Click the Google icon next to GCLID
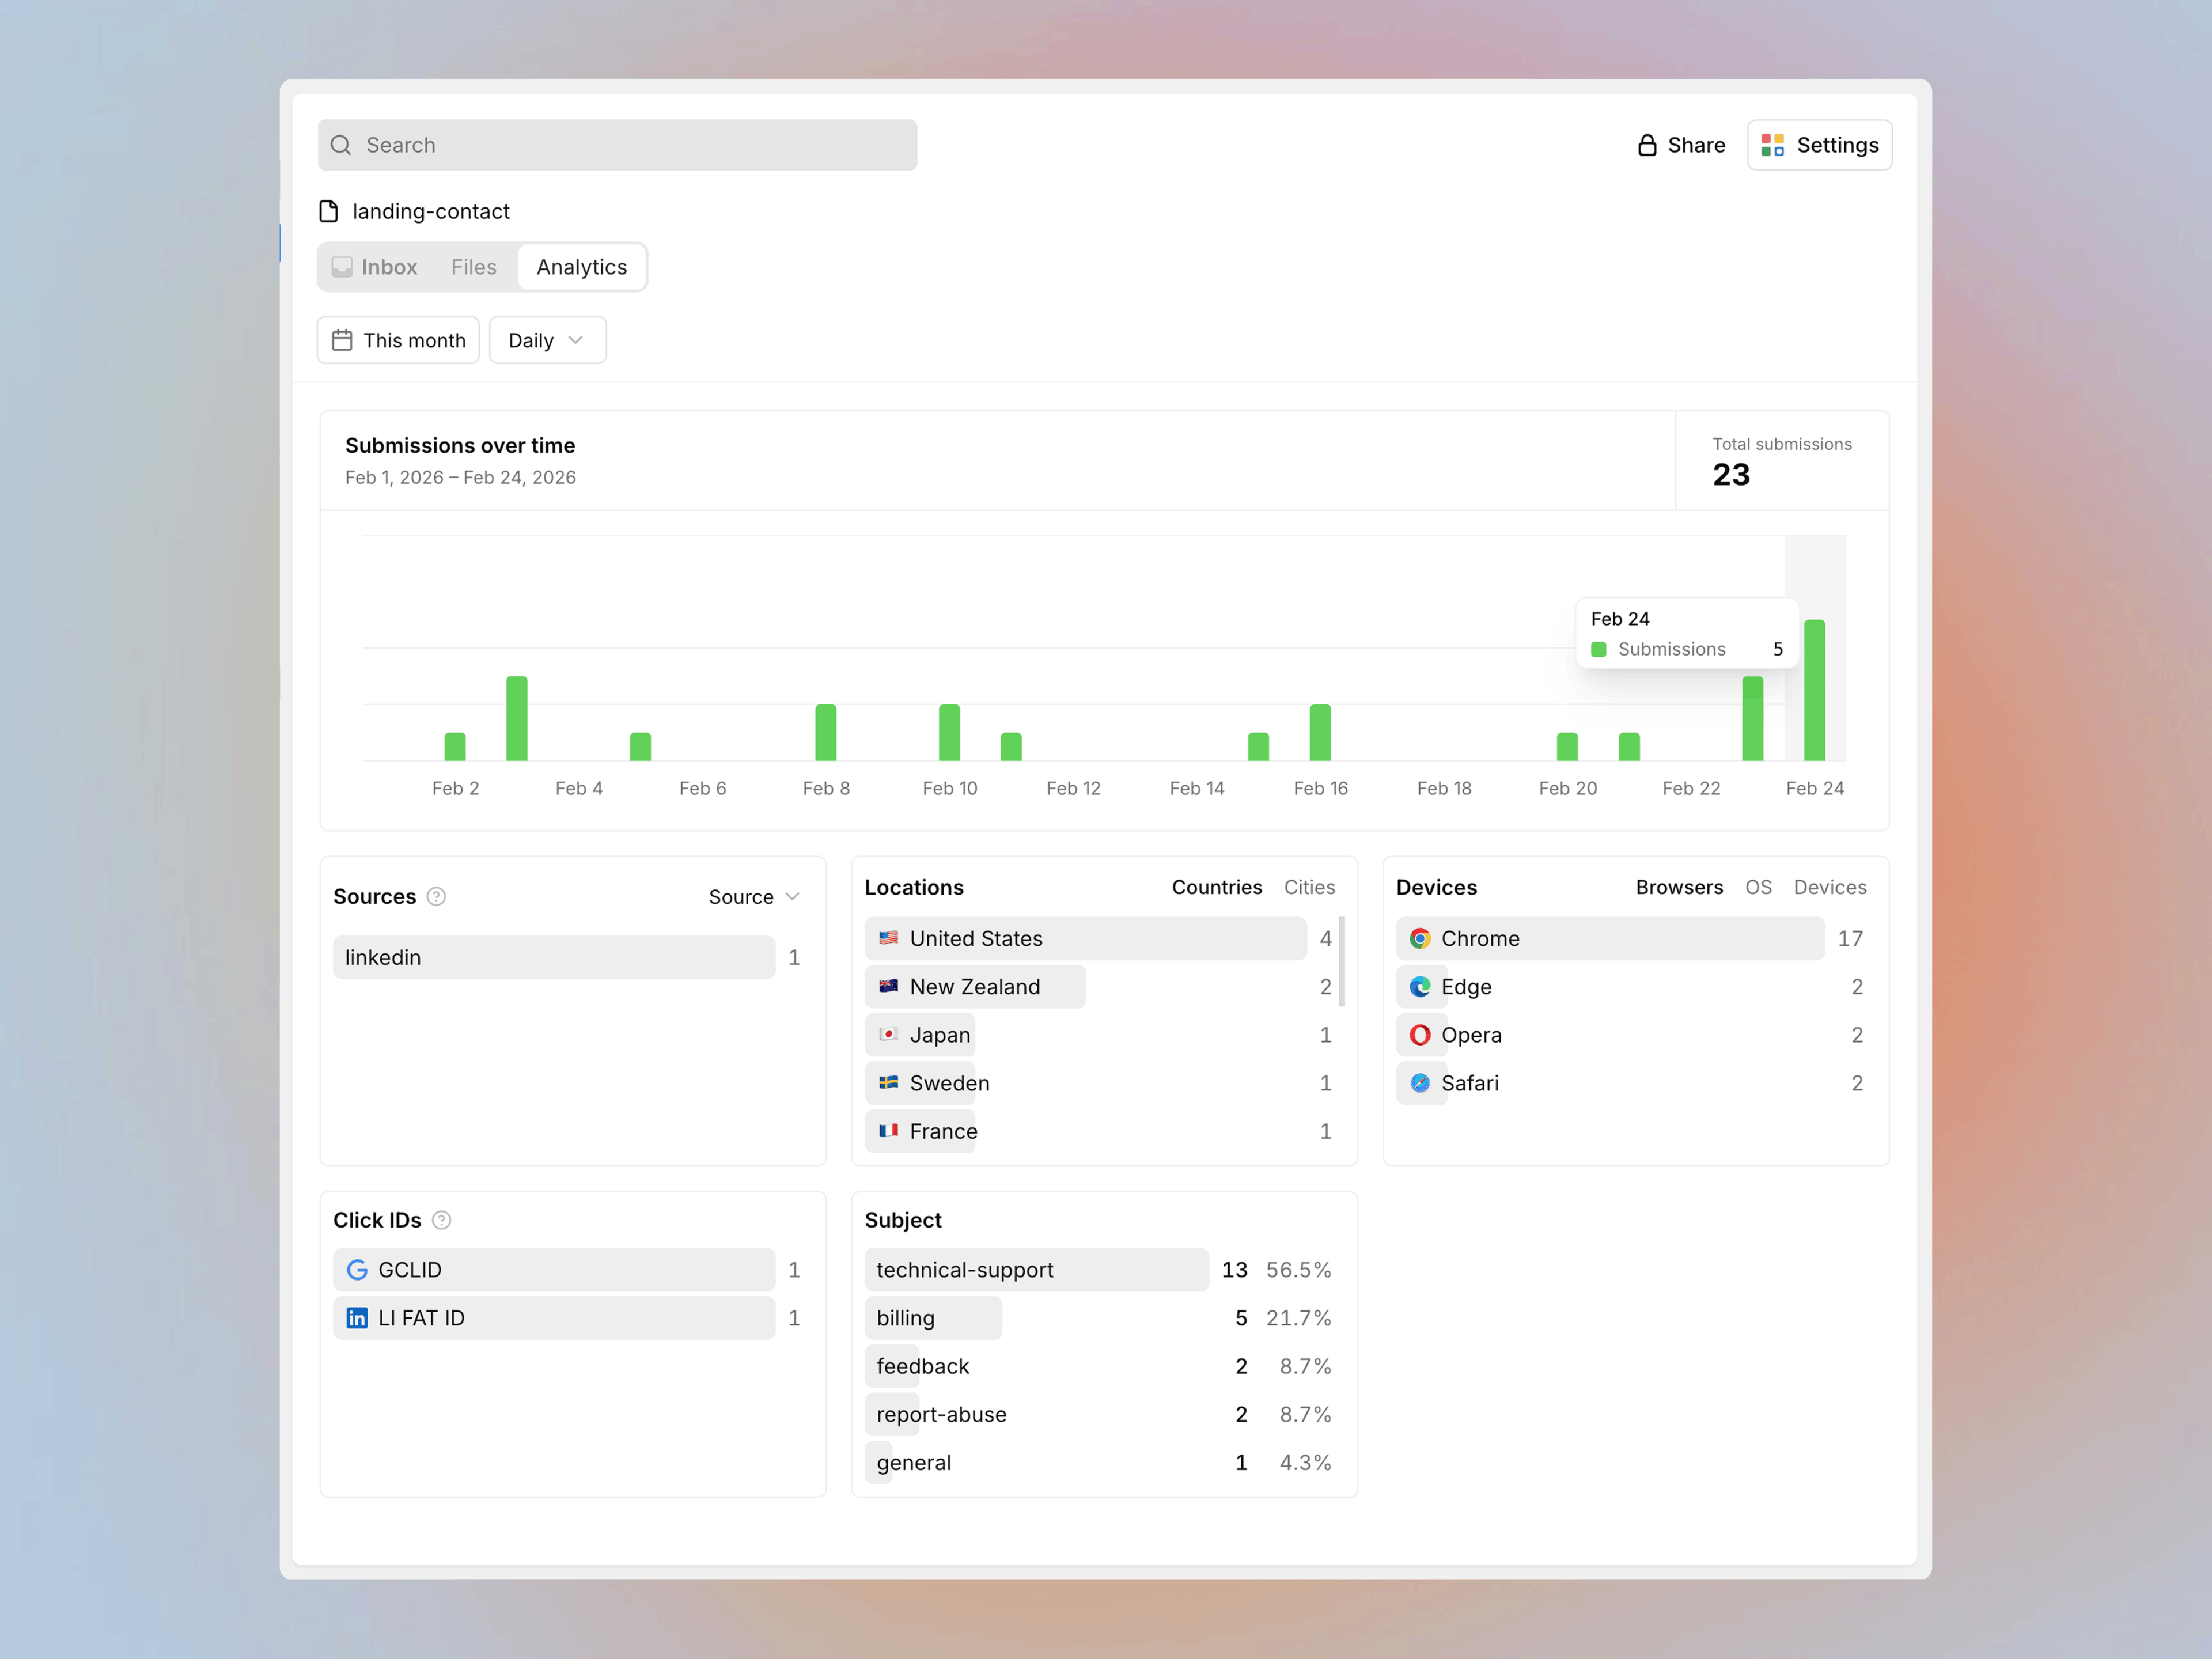The image size is (2212, 1659). coord(357,1269)
